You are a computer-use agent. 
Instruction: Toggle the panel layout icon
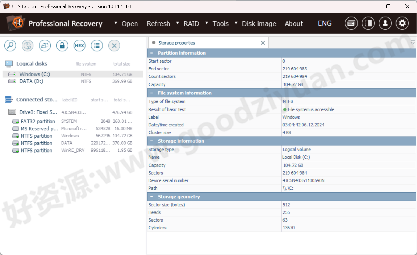368,23
